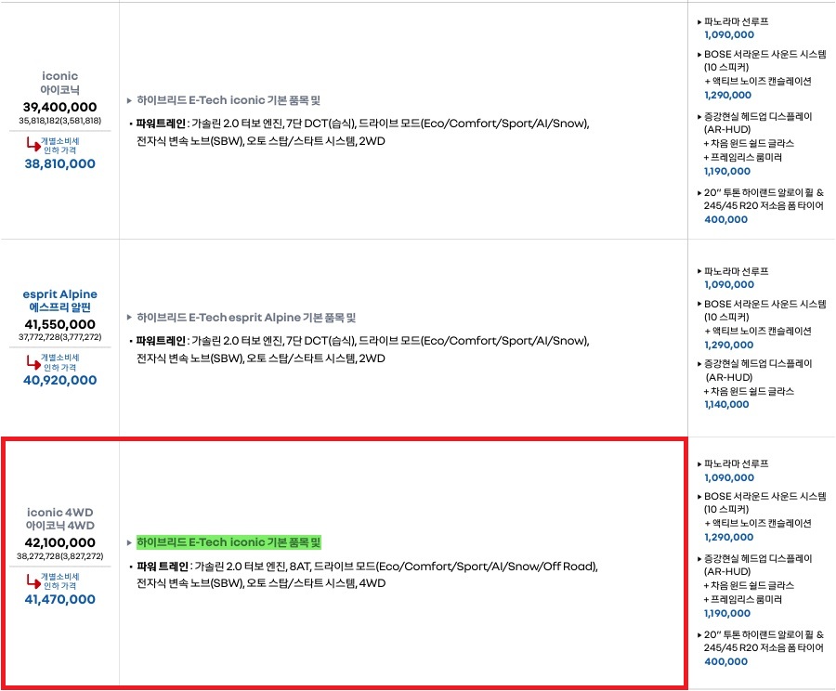
Task: Click the 400,000 wheel option price in the iconic 4WD row
Action: coord(725,662)
